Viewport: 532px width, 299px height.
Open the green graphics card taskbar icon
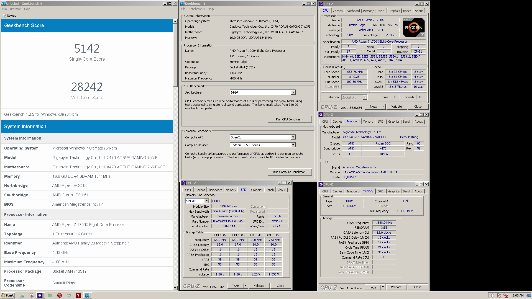[50, 295]
